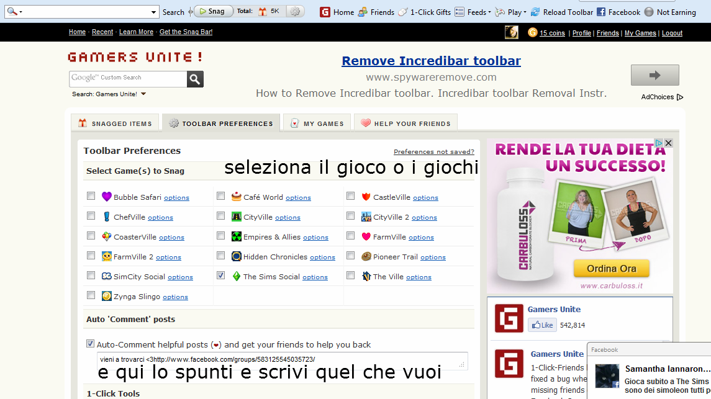Image resolution: width=711 pixels, height=399 pixels.
Task: Click the gift box Total counter icon
Action: 263,12
